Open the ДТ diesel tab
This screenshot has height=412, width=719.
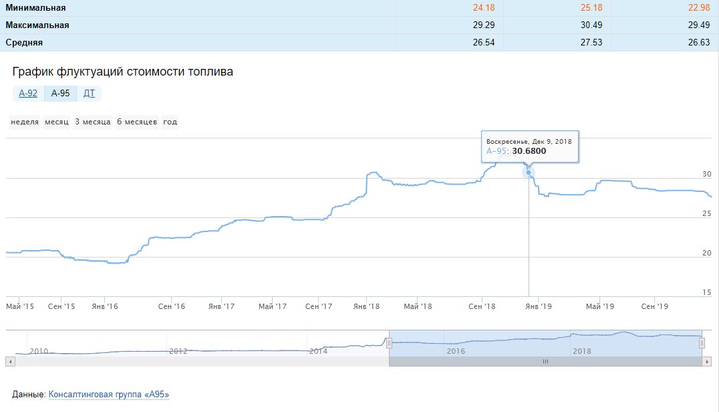(x=89, y=94)
